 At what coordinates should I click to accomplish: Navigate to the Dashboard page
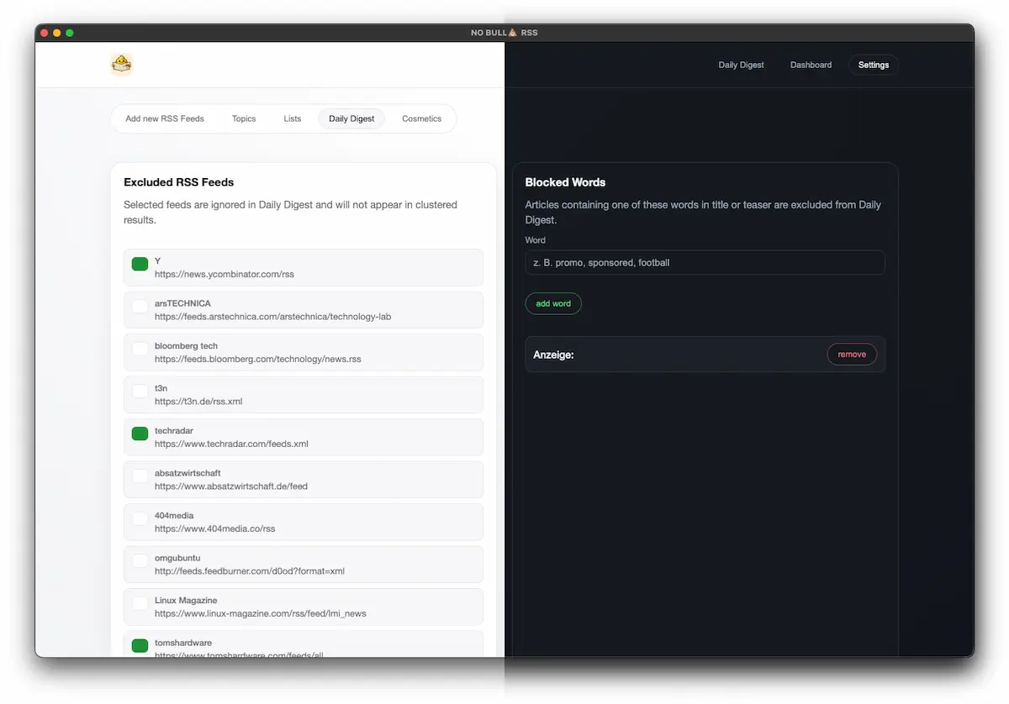coord(810,65)
